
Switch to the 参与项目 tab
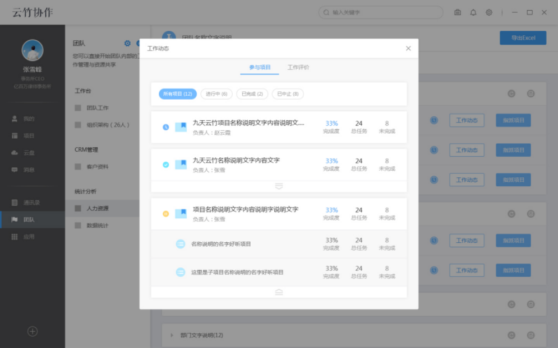point(259,66)
